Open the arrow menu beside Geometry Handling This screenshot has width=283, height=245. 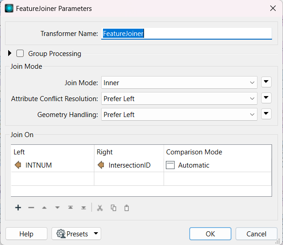[266, 114]
